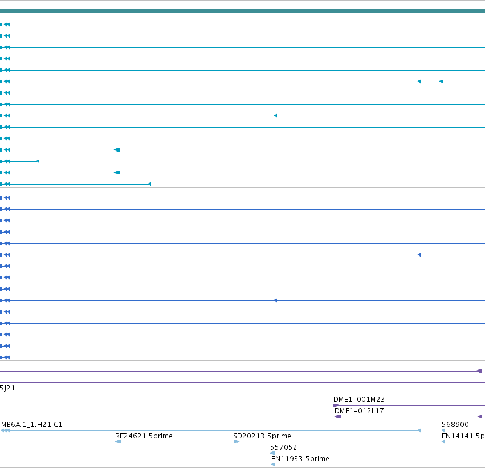485x468 pixels.
Task: Click the RE24621.5prime label
Action: [144, 436]
